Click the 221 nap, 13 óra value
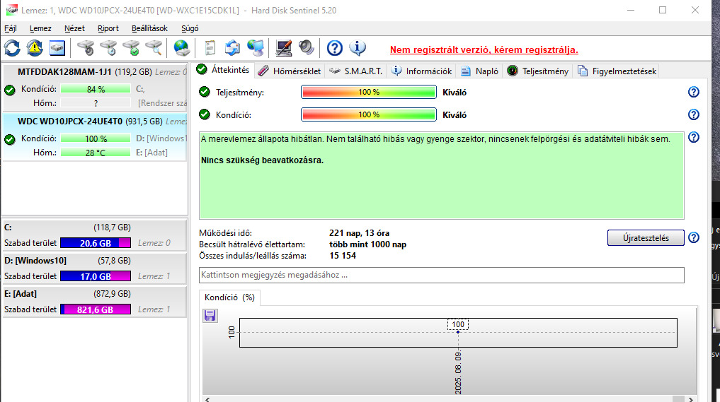720x402 pixels. coord(359,233)
